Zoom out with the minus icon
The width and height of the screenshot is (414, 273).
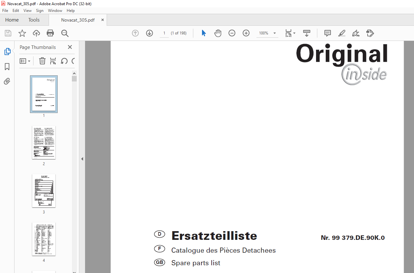pos(232,33)
